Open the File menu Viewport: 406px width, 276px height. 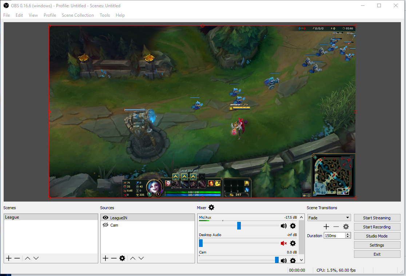pos(7,15)
